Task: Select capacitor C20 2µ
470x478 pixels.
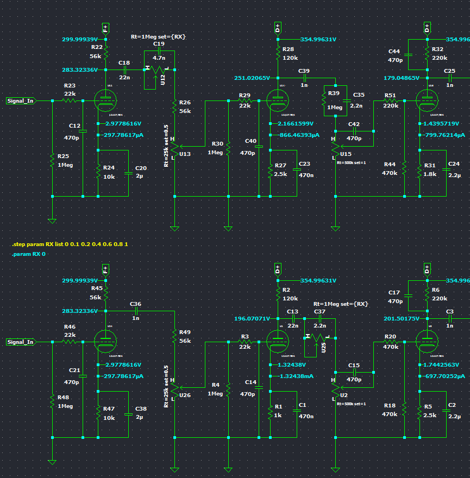Action: (x=129, y=173)
